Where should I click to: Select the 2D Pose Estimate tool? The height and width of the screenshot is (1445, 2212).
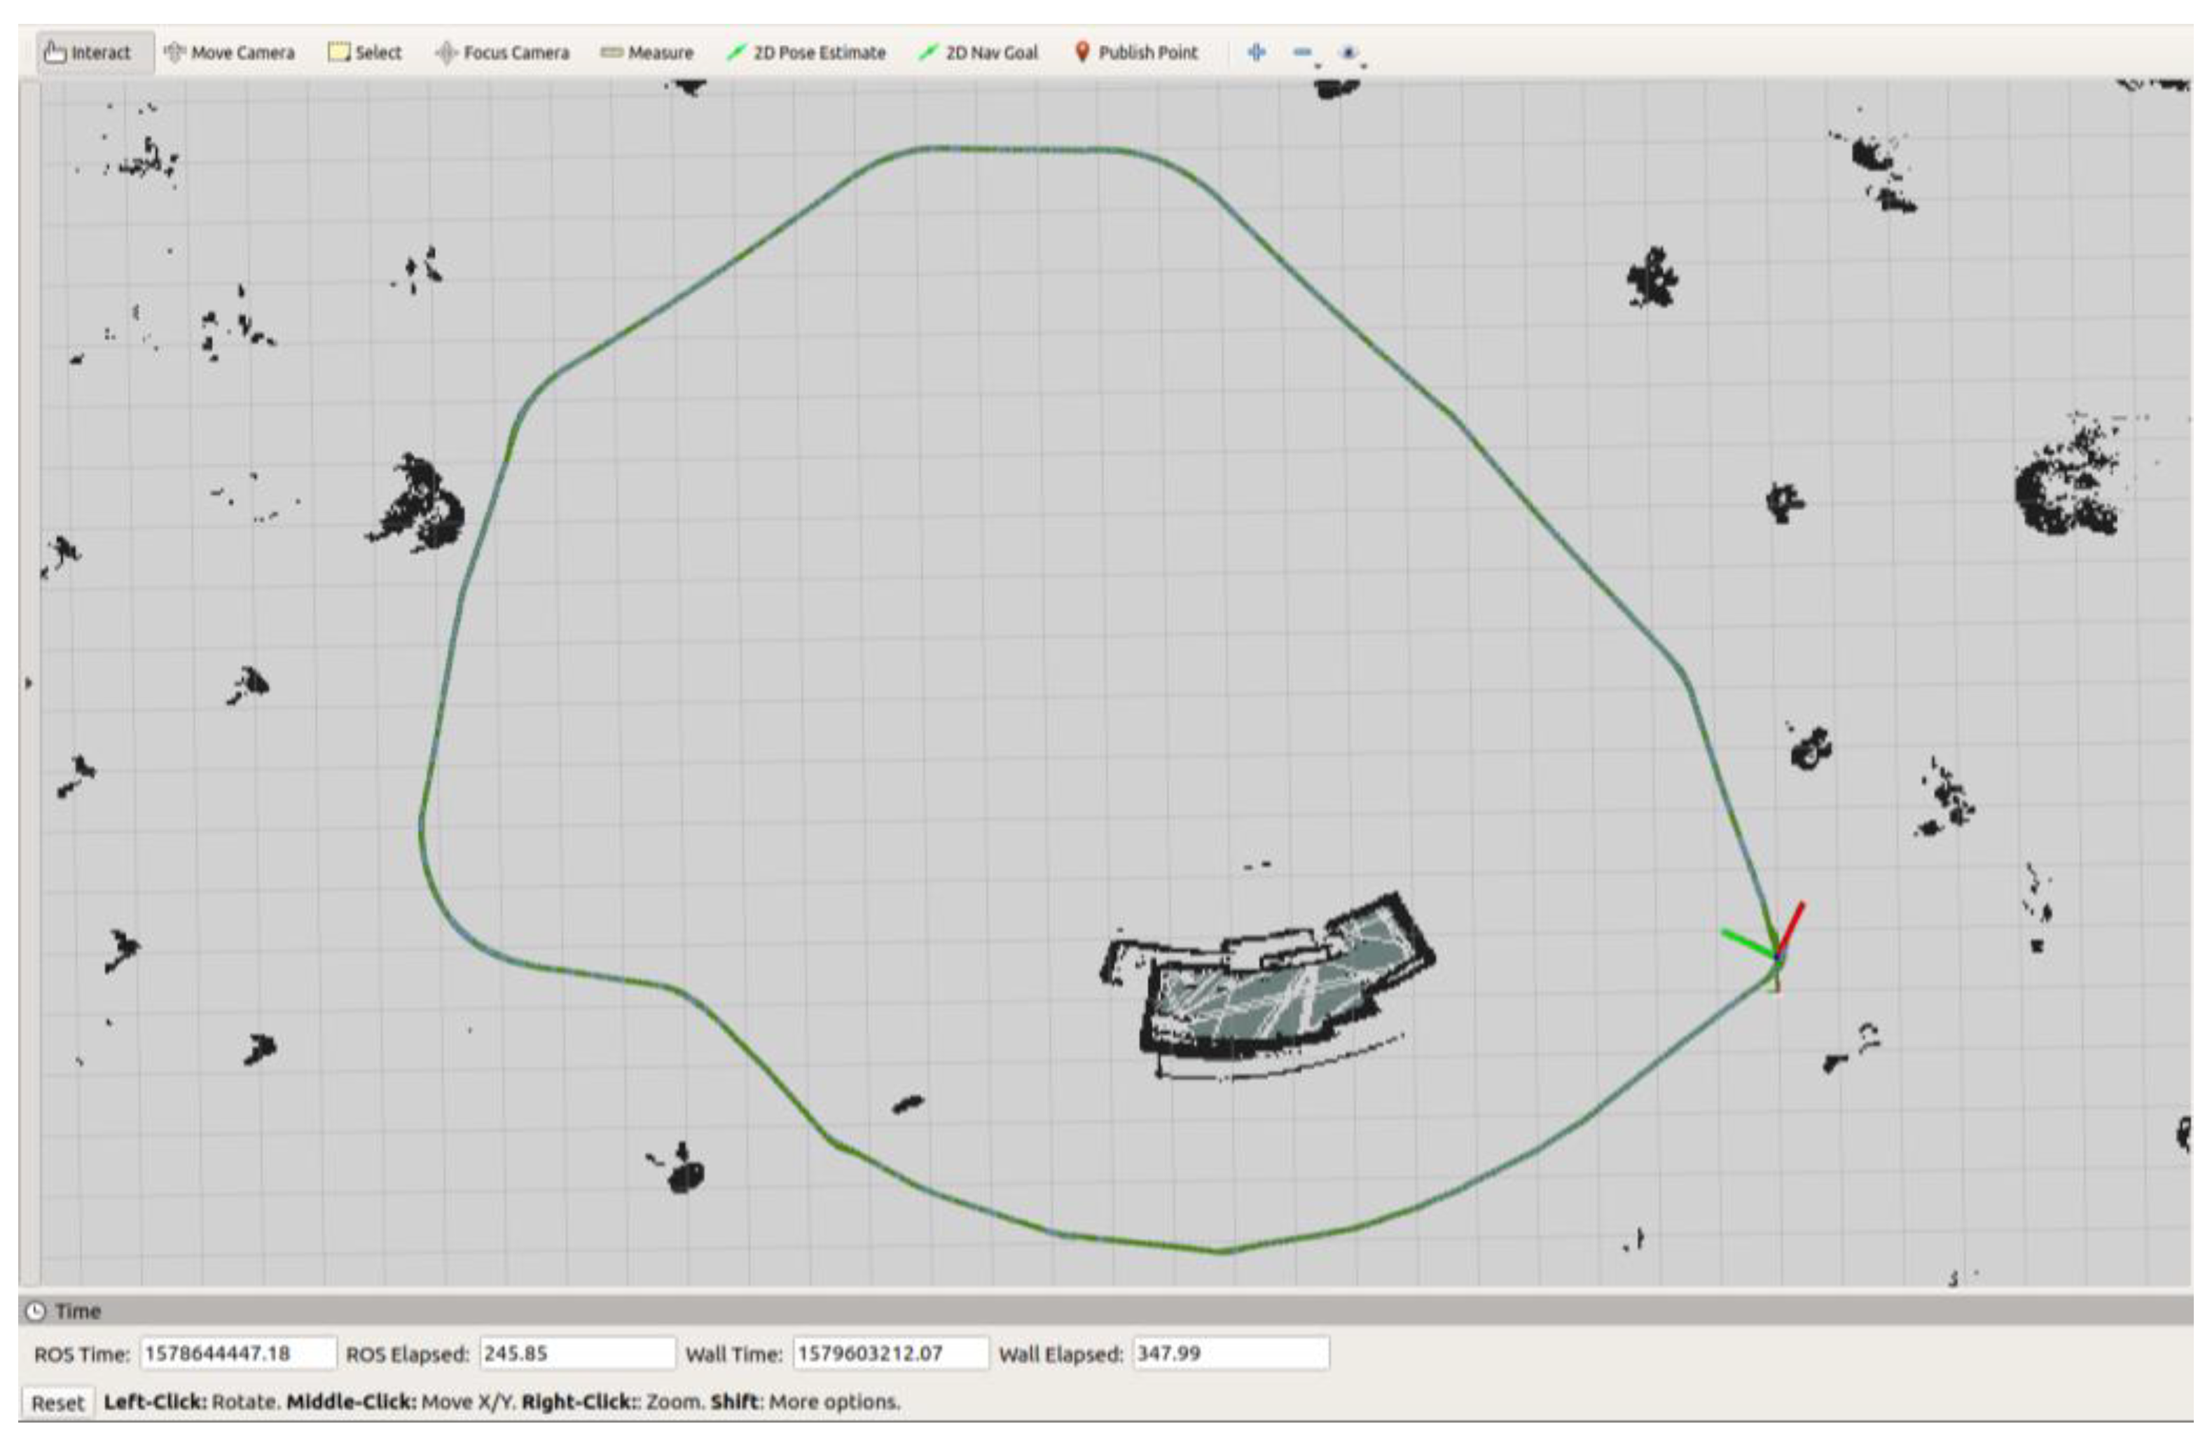pos(806,53)
